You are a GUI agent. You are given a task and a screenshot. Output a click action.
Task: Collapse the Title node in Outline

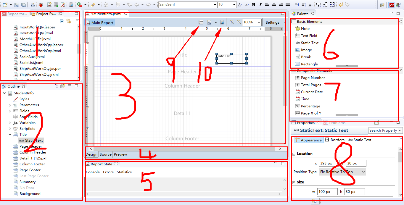[10, 135]
